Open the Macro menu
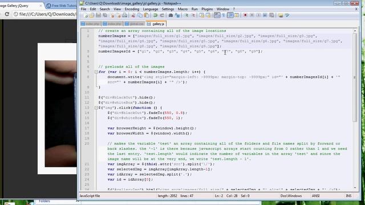This screenshot has width=365, height=205. click(182, 9)
